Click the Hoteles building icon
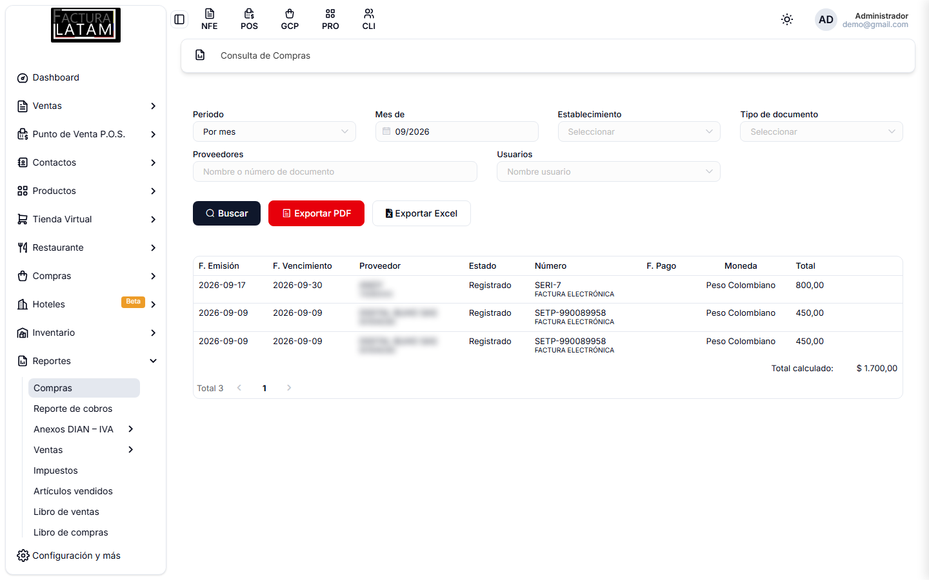The height and width of the screenshot is (580, 929). 23,304
